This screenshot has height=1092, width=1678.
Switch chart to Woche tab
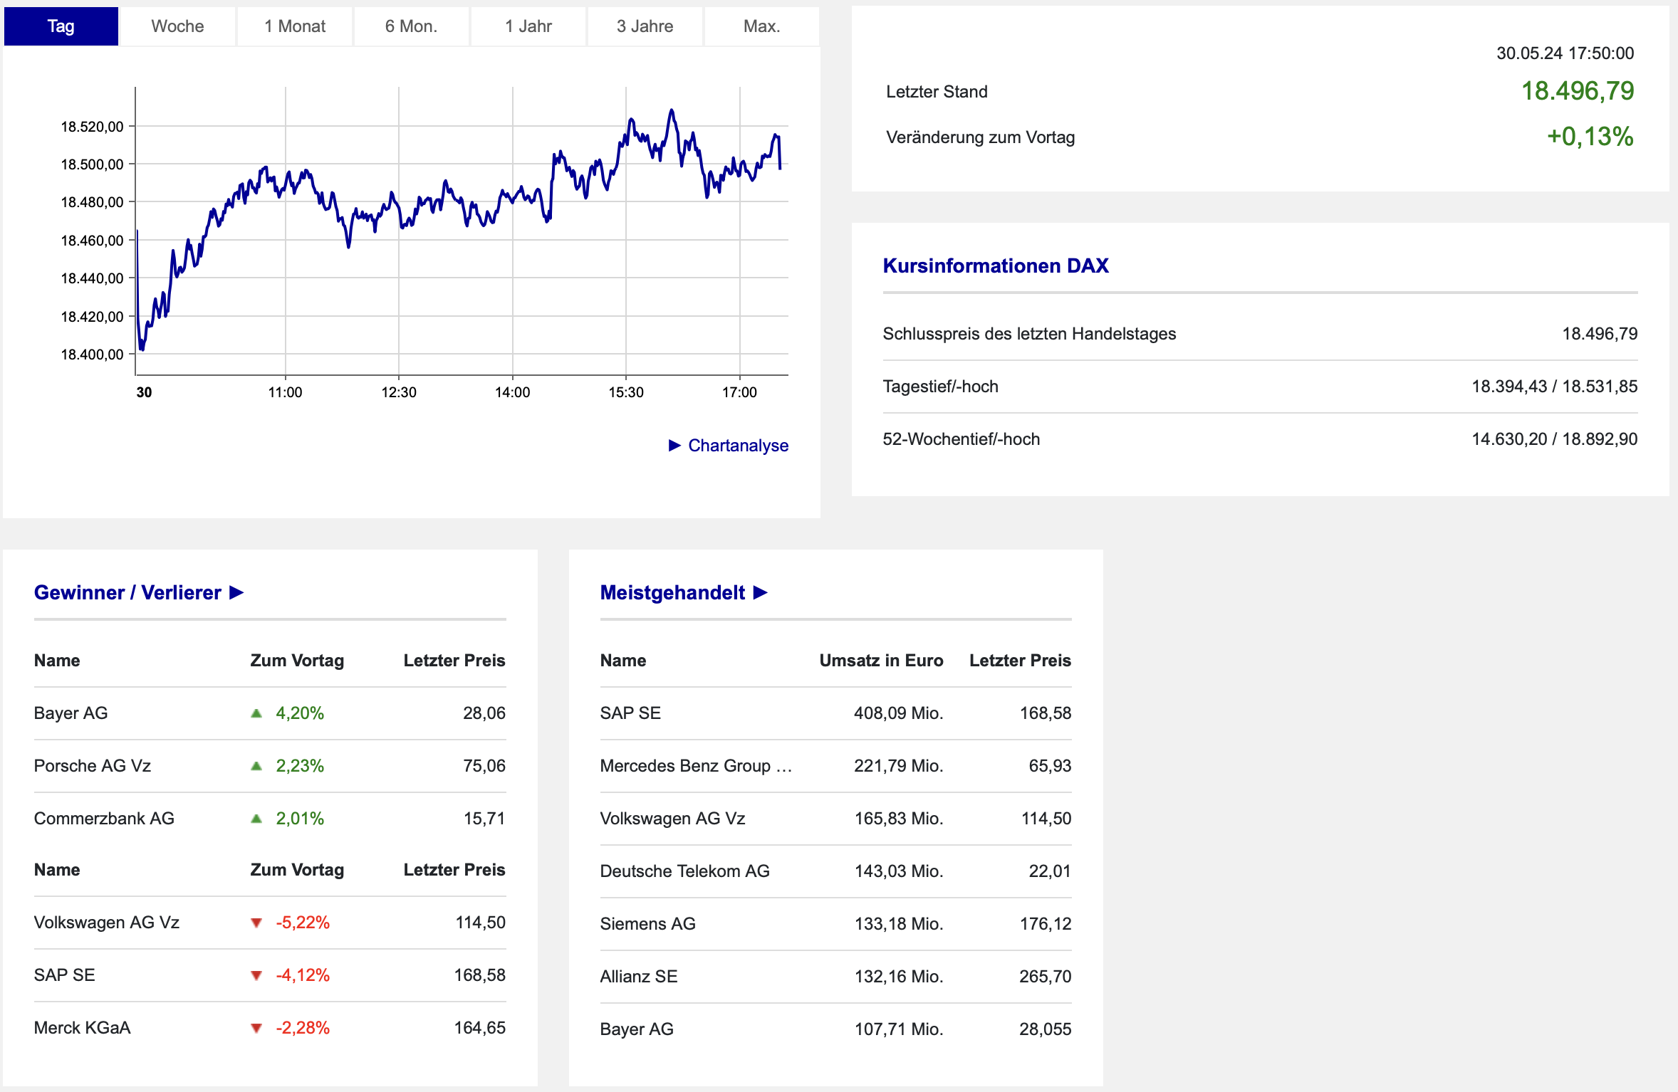click(x=177, y=26)
